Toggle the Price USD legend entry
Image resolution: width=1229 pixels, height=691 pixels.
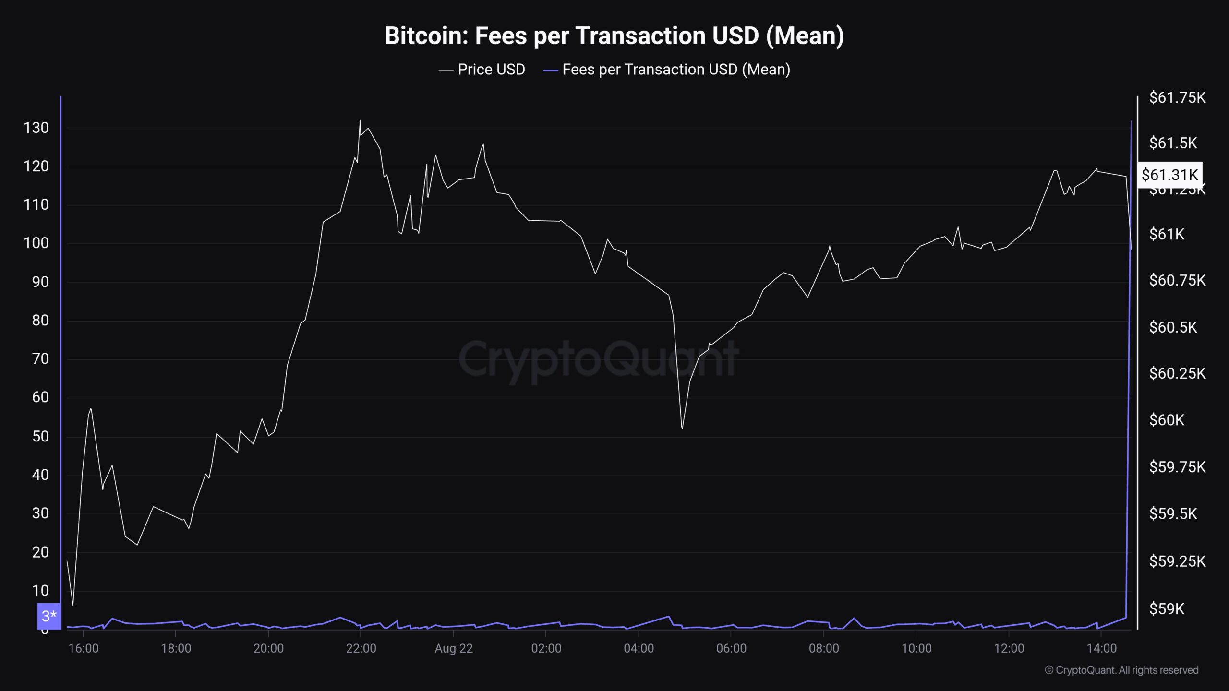(x=482, y=70)
